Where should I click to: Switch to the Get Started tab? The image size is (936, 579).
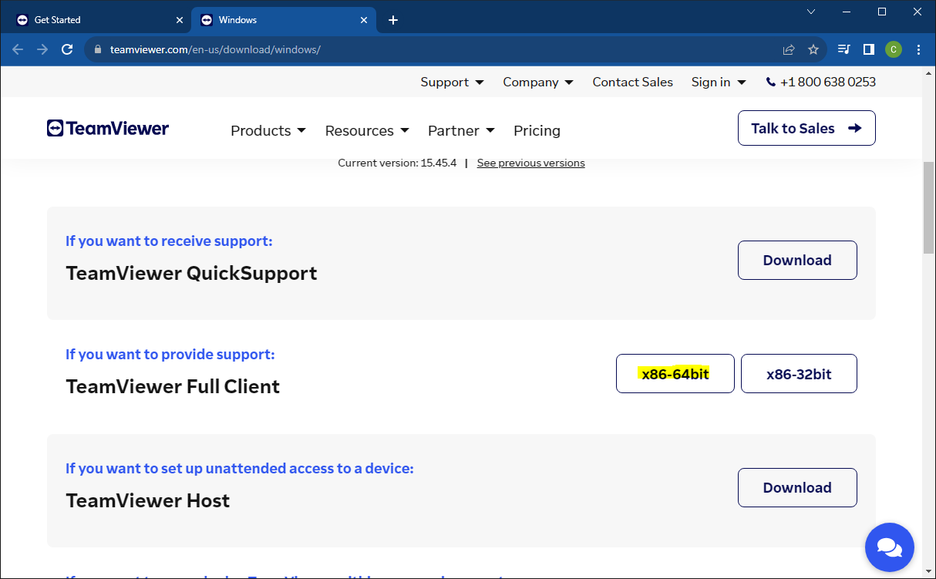93,19
